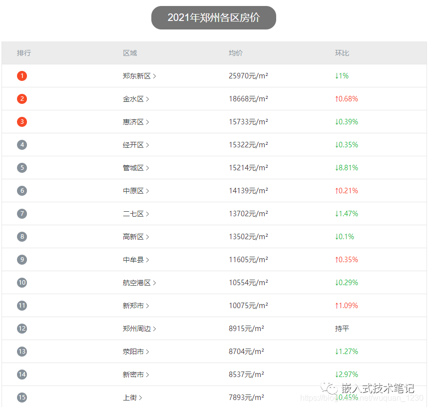Click the gray rank 10 badge
428x407 pixels.
tap(22, 282)
